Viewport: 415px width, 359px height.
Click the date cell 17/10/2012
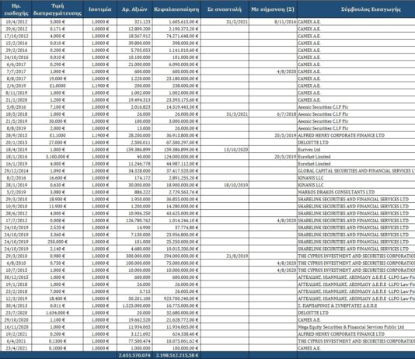click(16, 37)
